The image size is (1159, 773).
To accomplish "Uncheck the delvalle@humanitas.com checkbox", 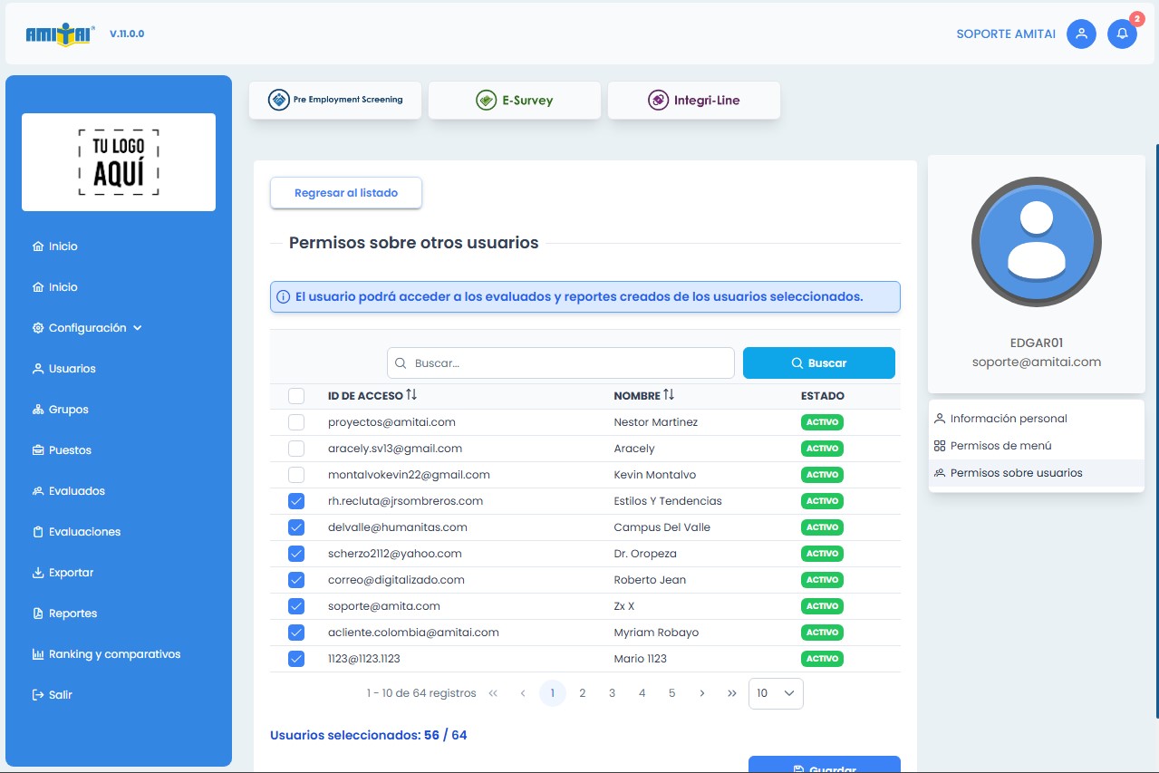I will tap(296, 527).
